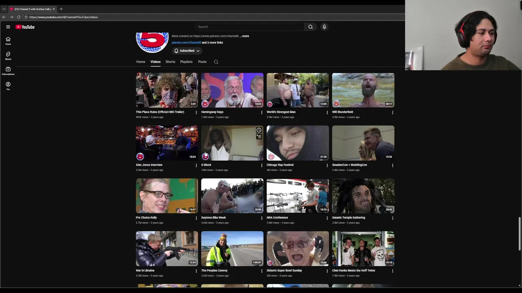Play the Will Blunderfield thumbnail
The width and height of the screenshot is (522, 293).
pos(363,90)
